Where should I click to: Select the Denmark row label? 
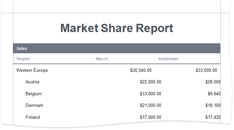point(34,105)
